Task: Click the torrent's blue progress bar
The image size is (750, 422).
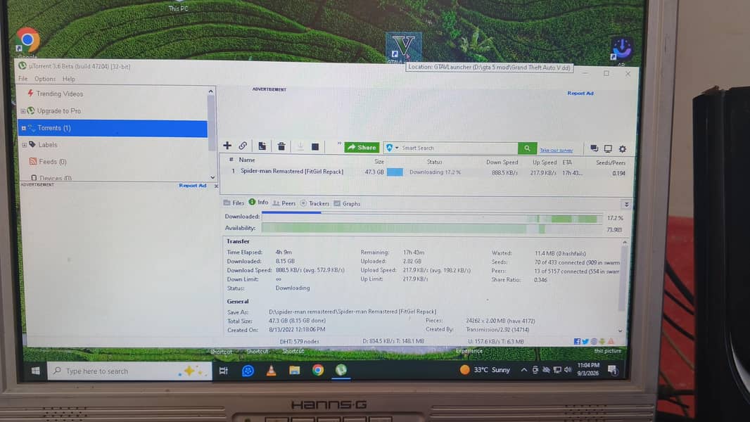Action: point(395,172)
